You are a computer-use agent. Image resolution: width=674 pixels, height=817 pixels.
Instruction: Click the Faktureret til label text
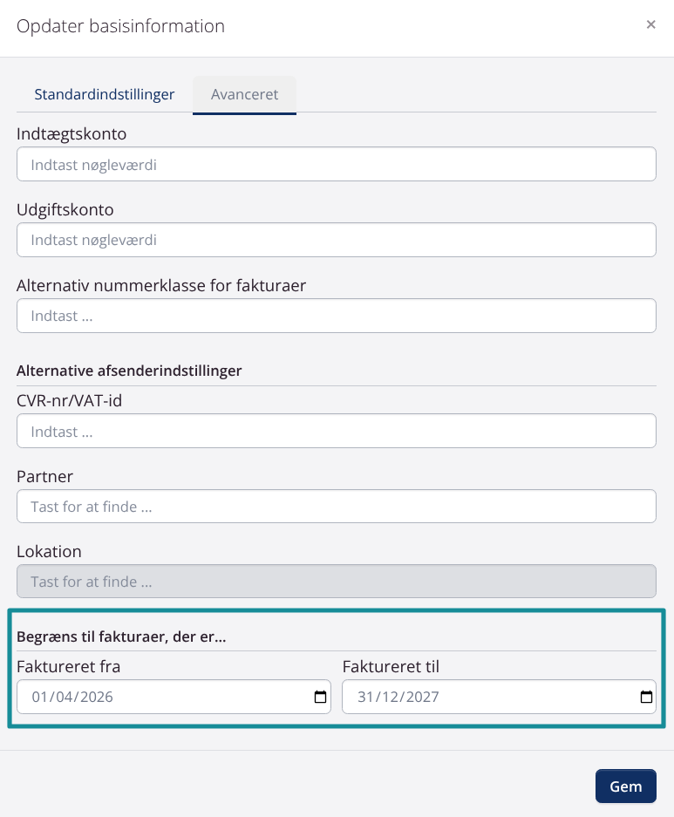(x=391, y=667)
